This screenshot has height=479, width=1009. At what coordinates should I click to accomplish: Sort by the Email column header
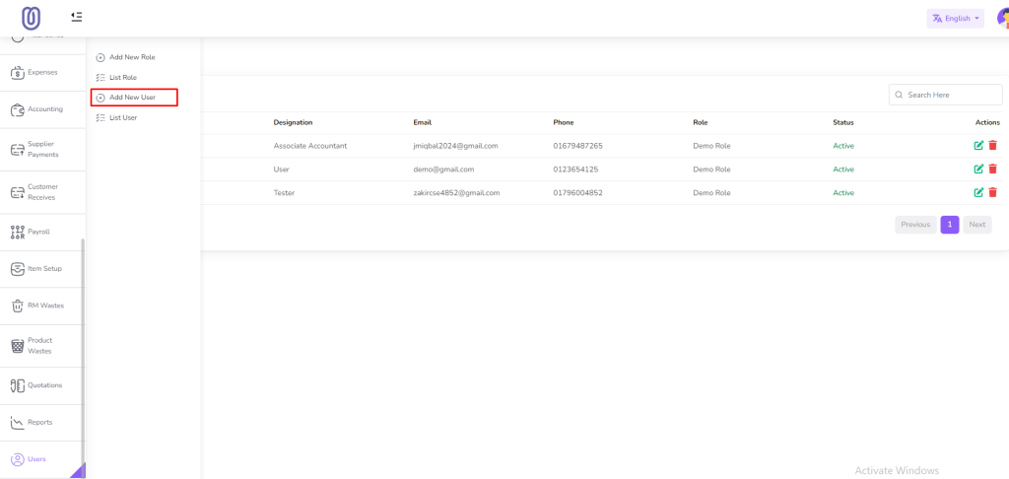point(422,122)
